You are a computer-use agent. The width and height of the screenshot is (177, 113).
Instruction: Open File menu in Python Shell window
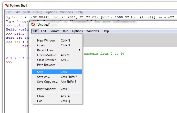(x=9, y=12)
